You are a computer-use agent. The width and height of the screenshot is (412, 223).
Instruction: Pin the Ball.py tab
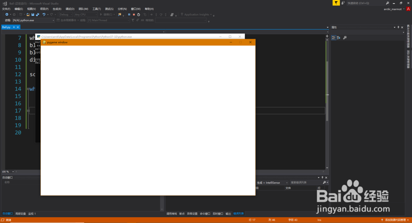(x=14, y=27)
